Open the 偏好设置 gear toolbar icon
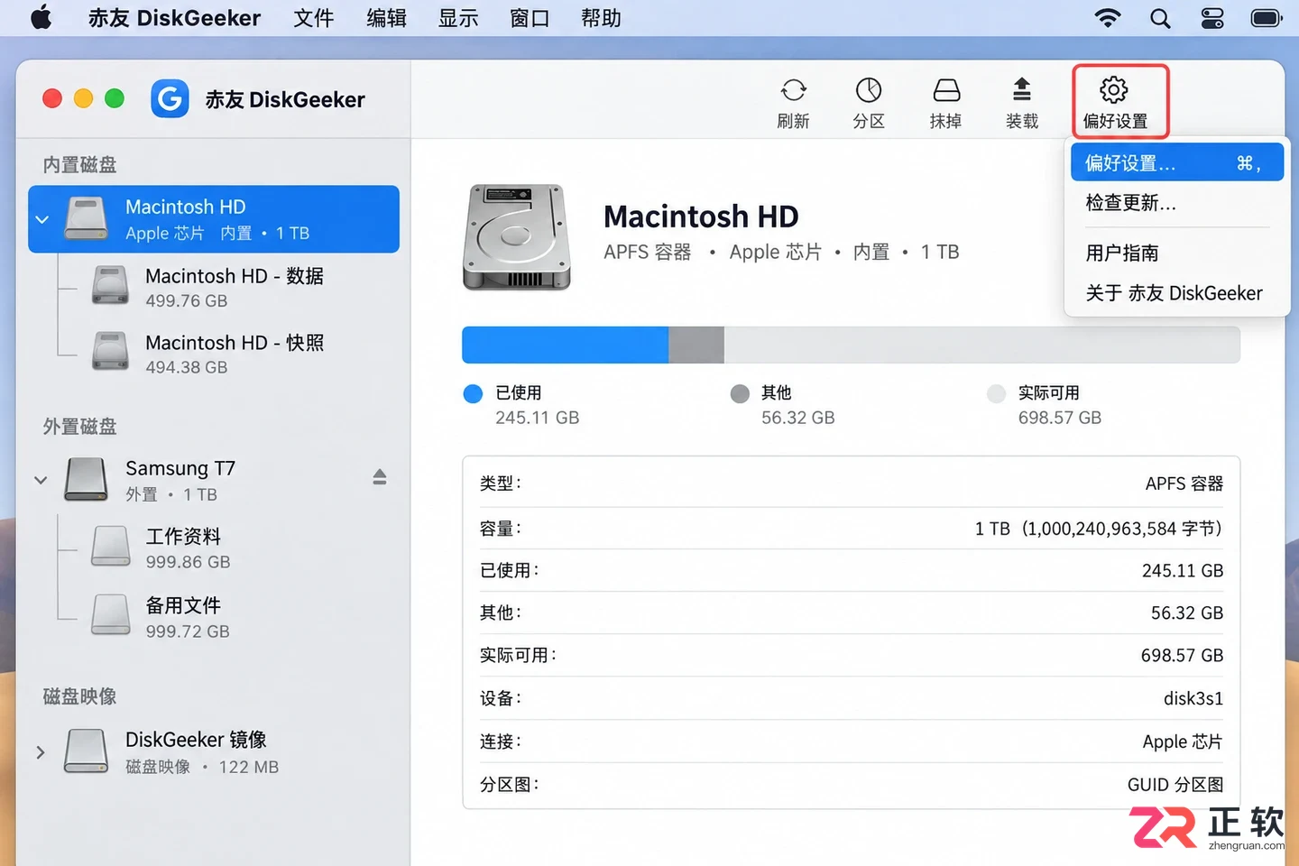Screen dimensions: 1299x866 1114,89
